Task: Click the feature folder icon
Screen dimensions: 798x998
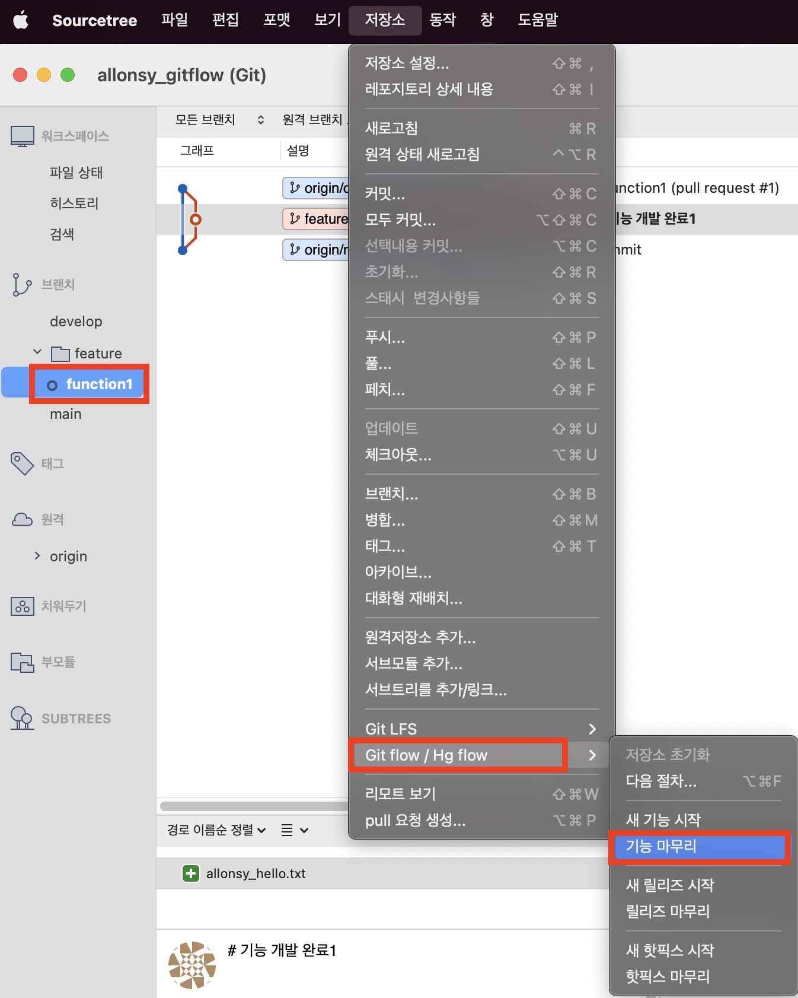Action: (60, 354)
